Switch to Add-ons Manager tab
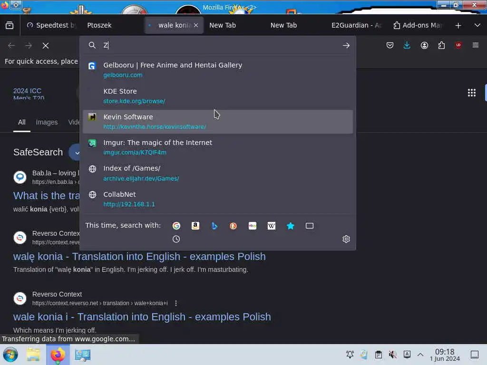 click(418, 26)
